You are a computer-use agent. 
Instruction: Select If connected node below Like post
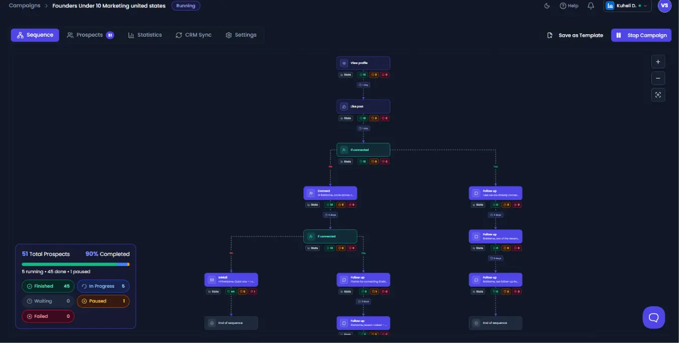(x=363, y=150)
